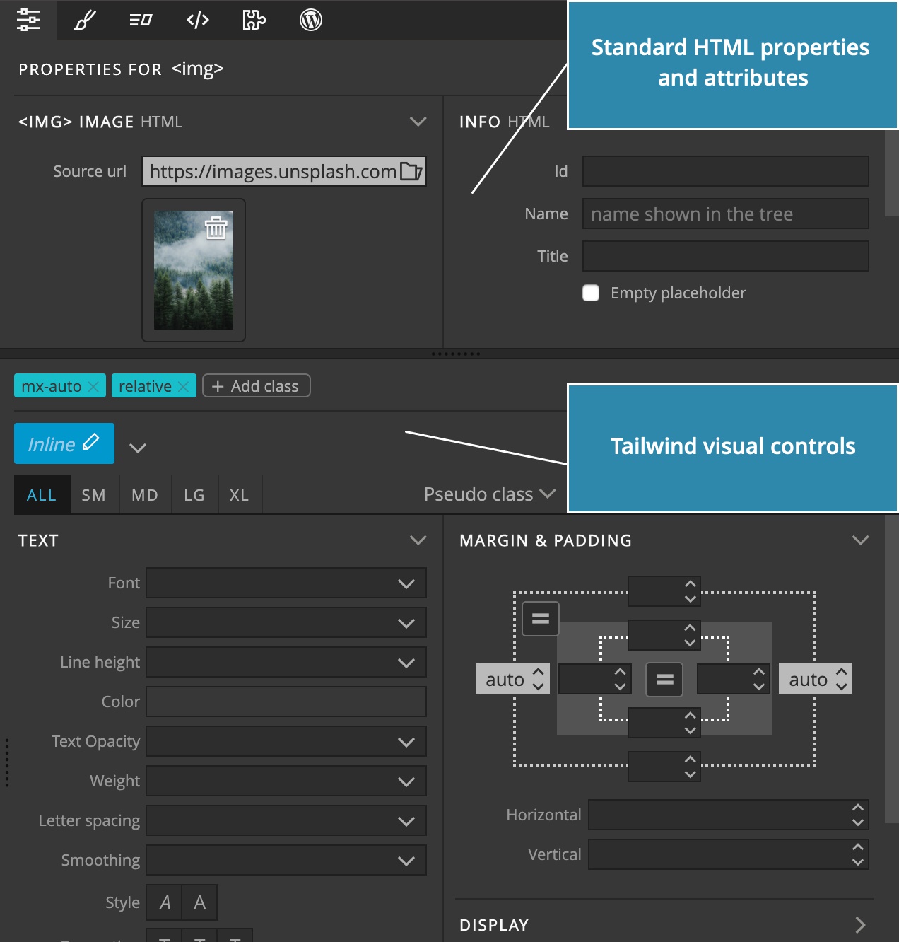Select the XL breakpoint tab

coord(240,495)
